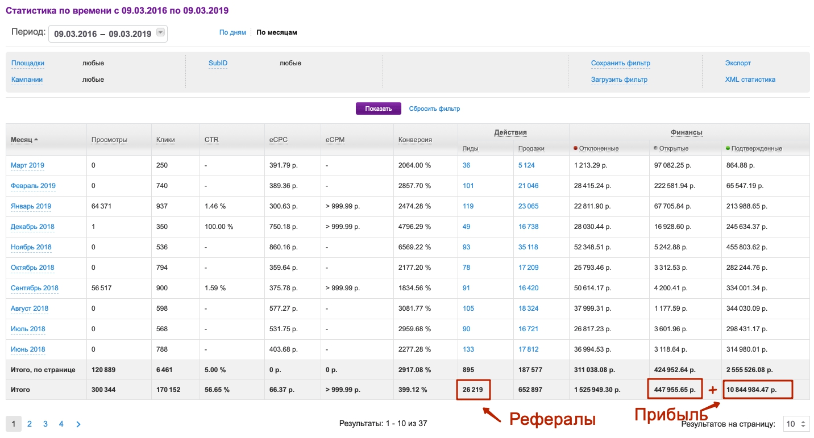The height and width of the screenshot is (438, 814).
Task: Open the results-per-page dropdown showing 10
Action: [x=795, y=424]
